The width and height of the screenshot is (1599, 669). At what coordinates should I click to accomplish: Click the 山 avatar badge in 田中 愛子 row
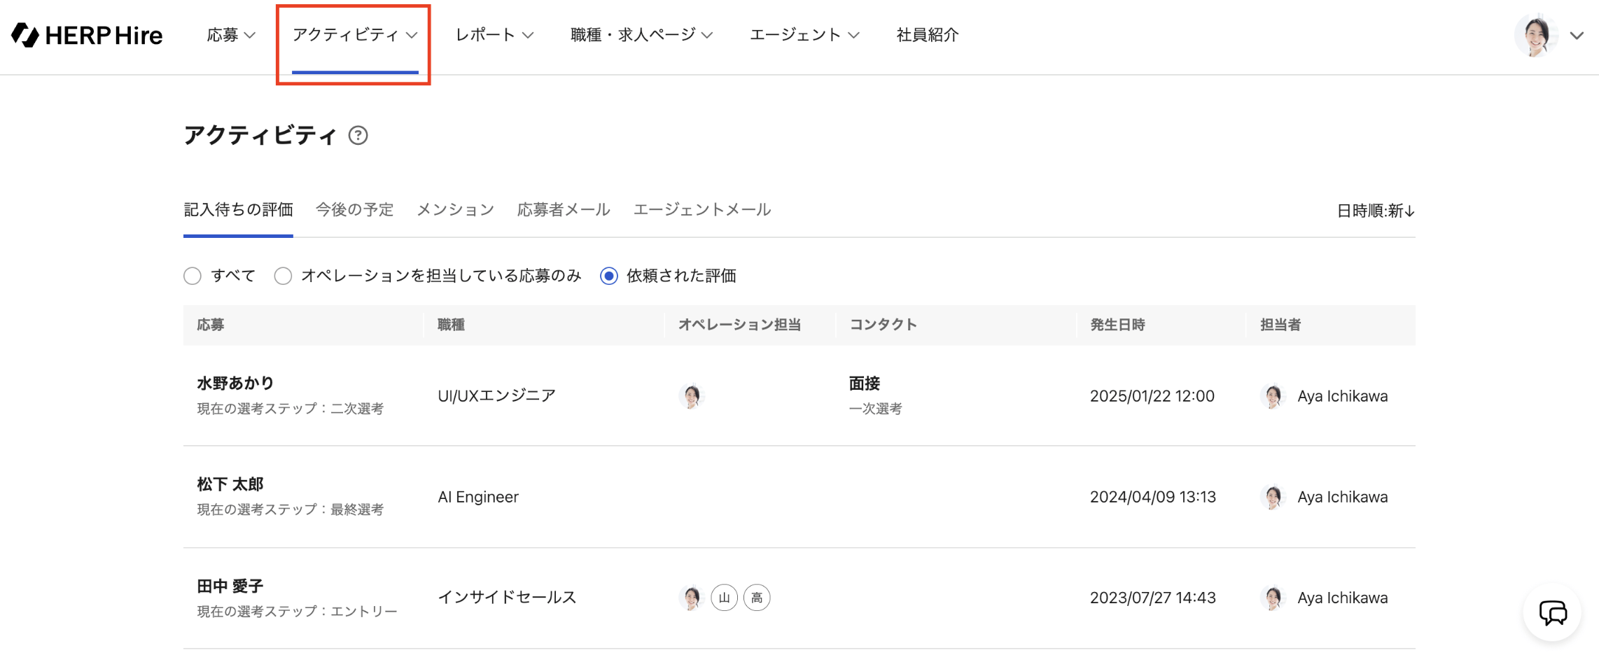[x=724, y=598]
